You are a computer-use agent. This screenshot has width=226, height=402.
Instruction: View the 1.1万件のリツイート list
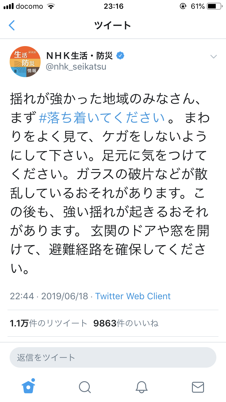pos(49,323)
